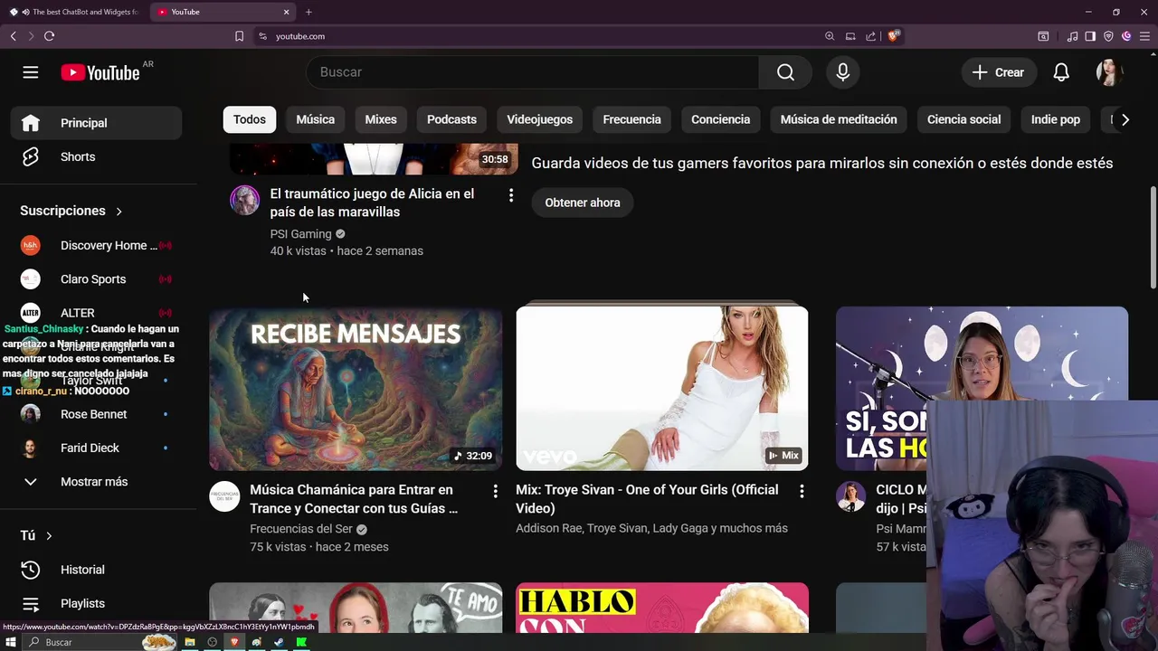Open a new browser tab
The width and height of the screenshot is (1158, 651).
308,12
